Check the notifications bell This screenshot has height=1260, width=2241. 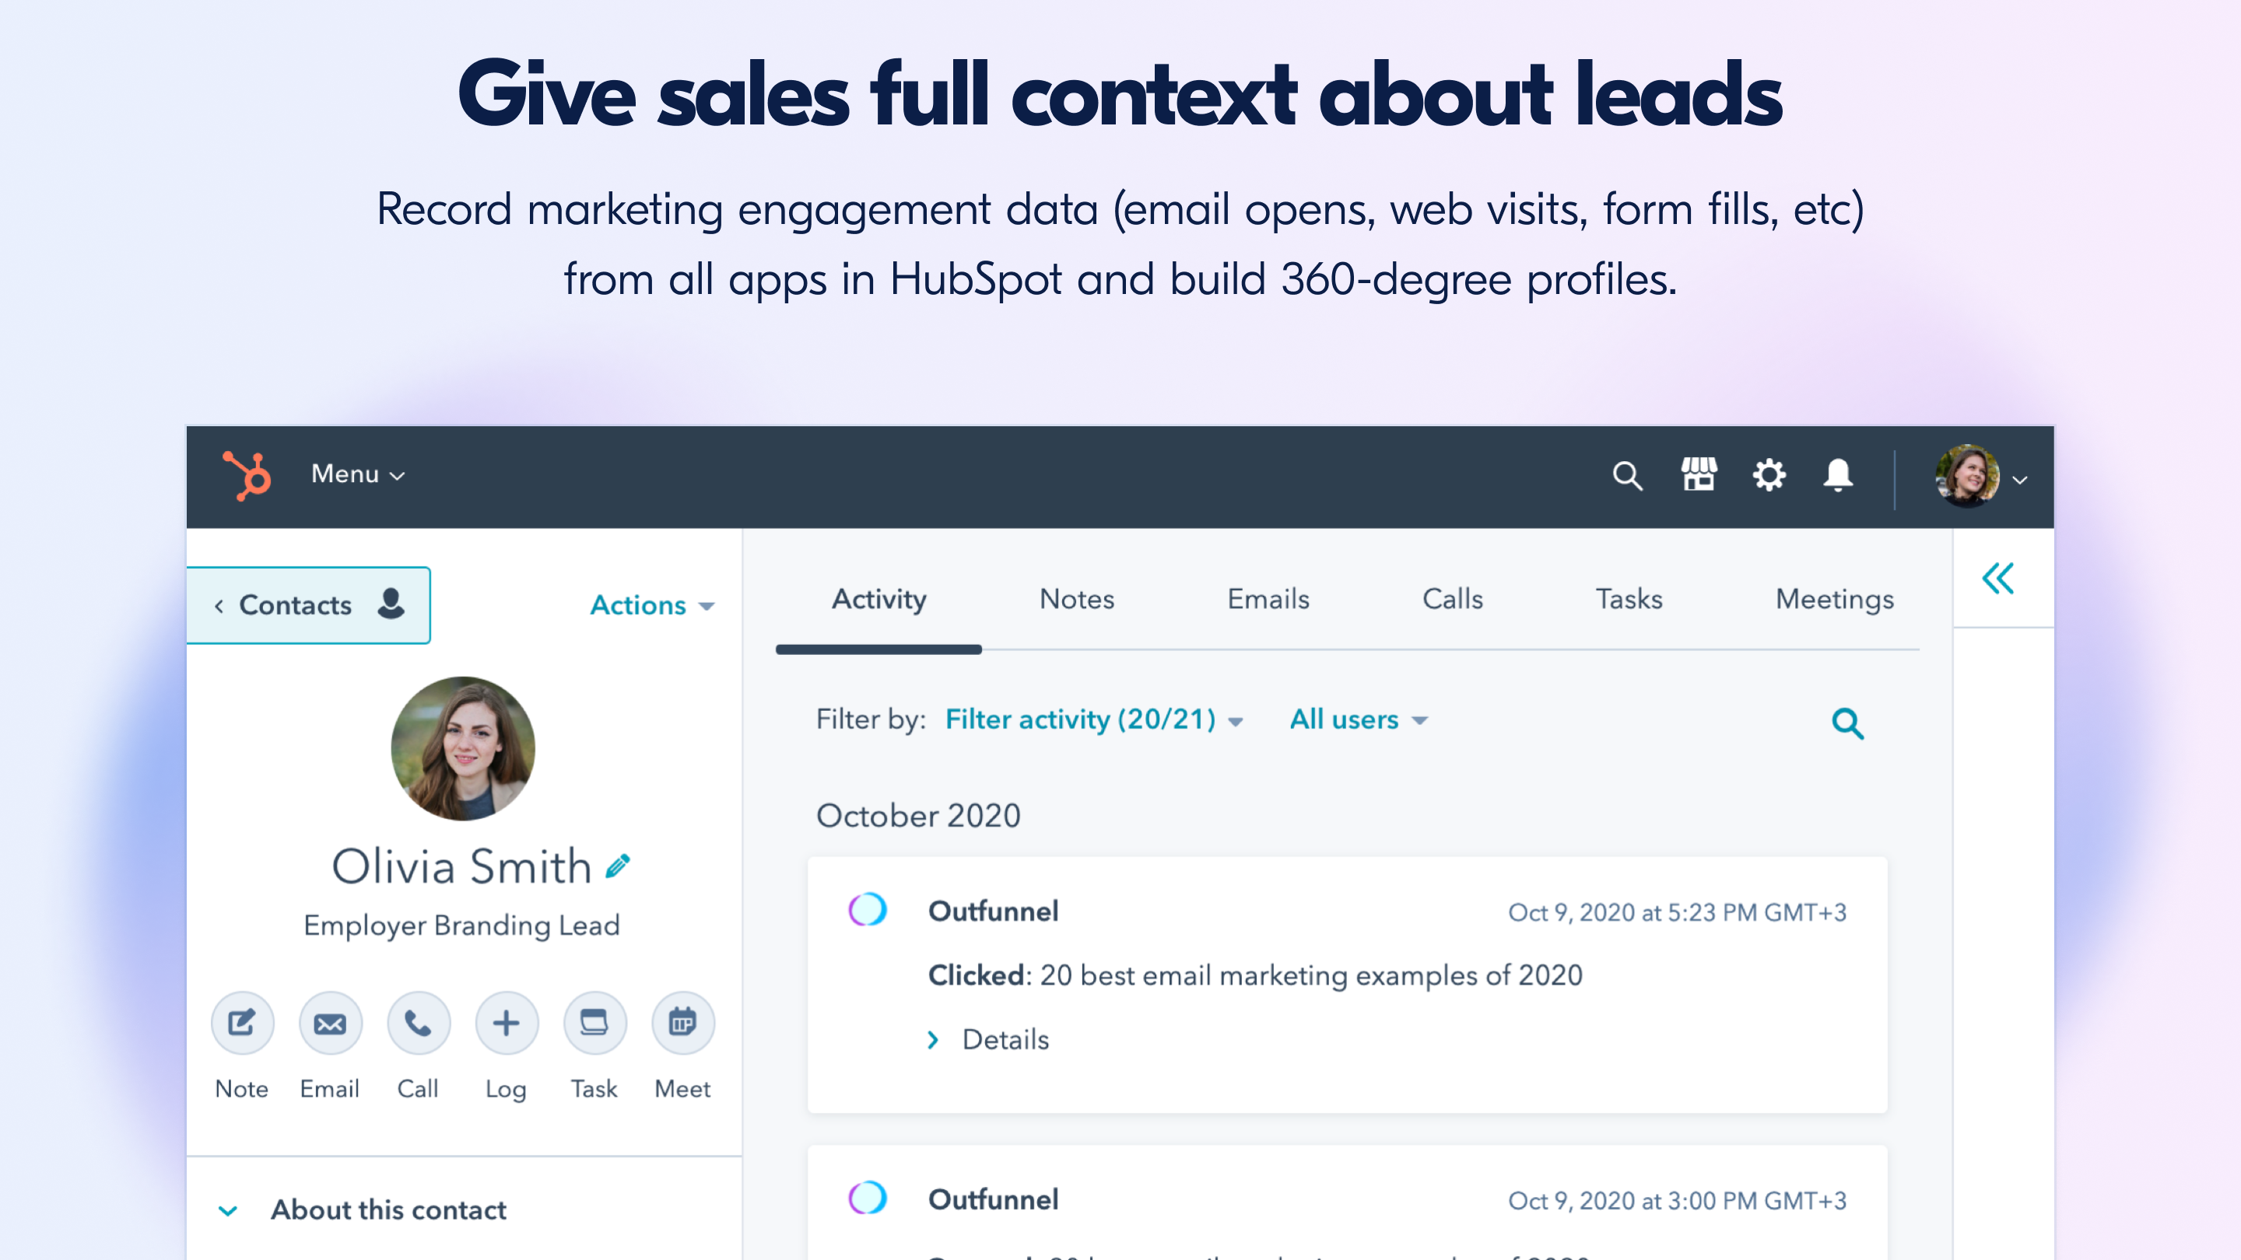1838,474
